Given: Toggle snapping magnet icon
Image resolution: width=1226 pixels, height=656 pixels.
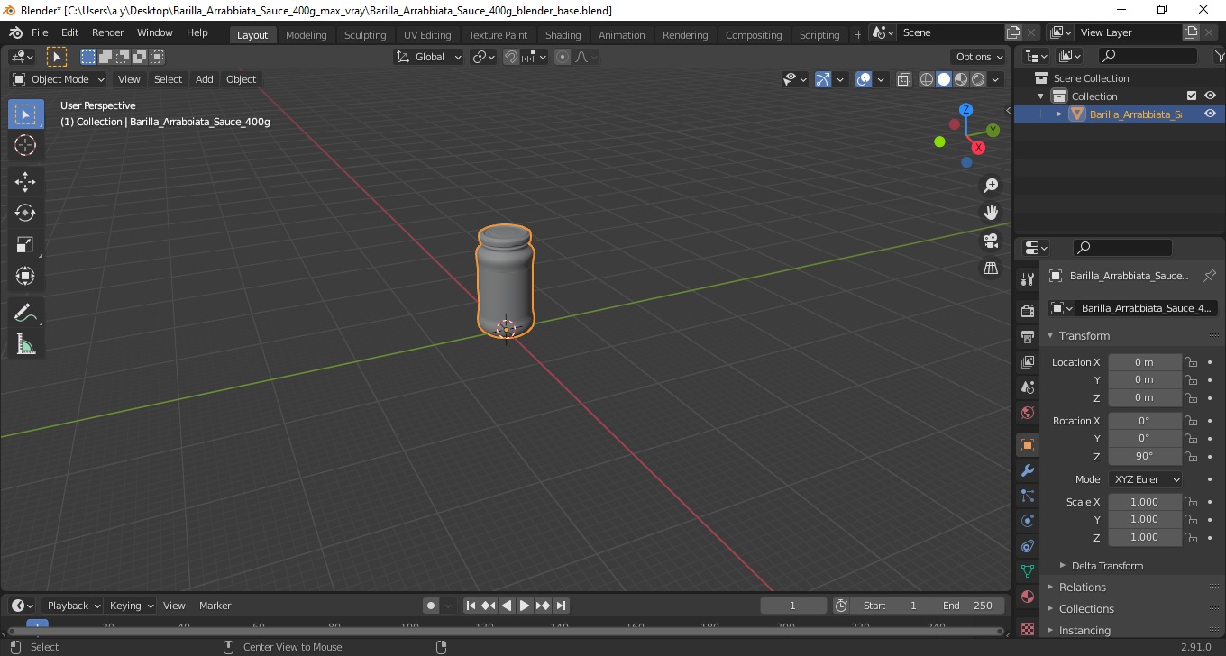Looking at the screenshot, I should pos(511,57).
